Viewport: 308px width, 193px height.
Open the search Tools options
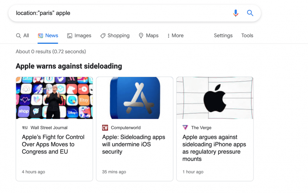[x=247, y=36]
